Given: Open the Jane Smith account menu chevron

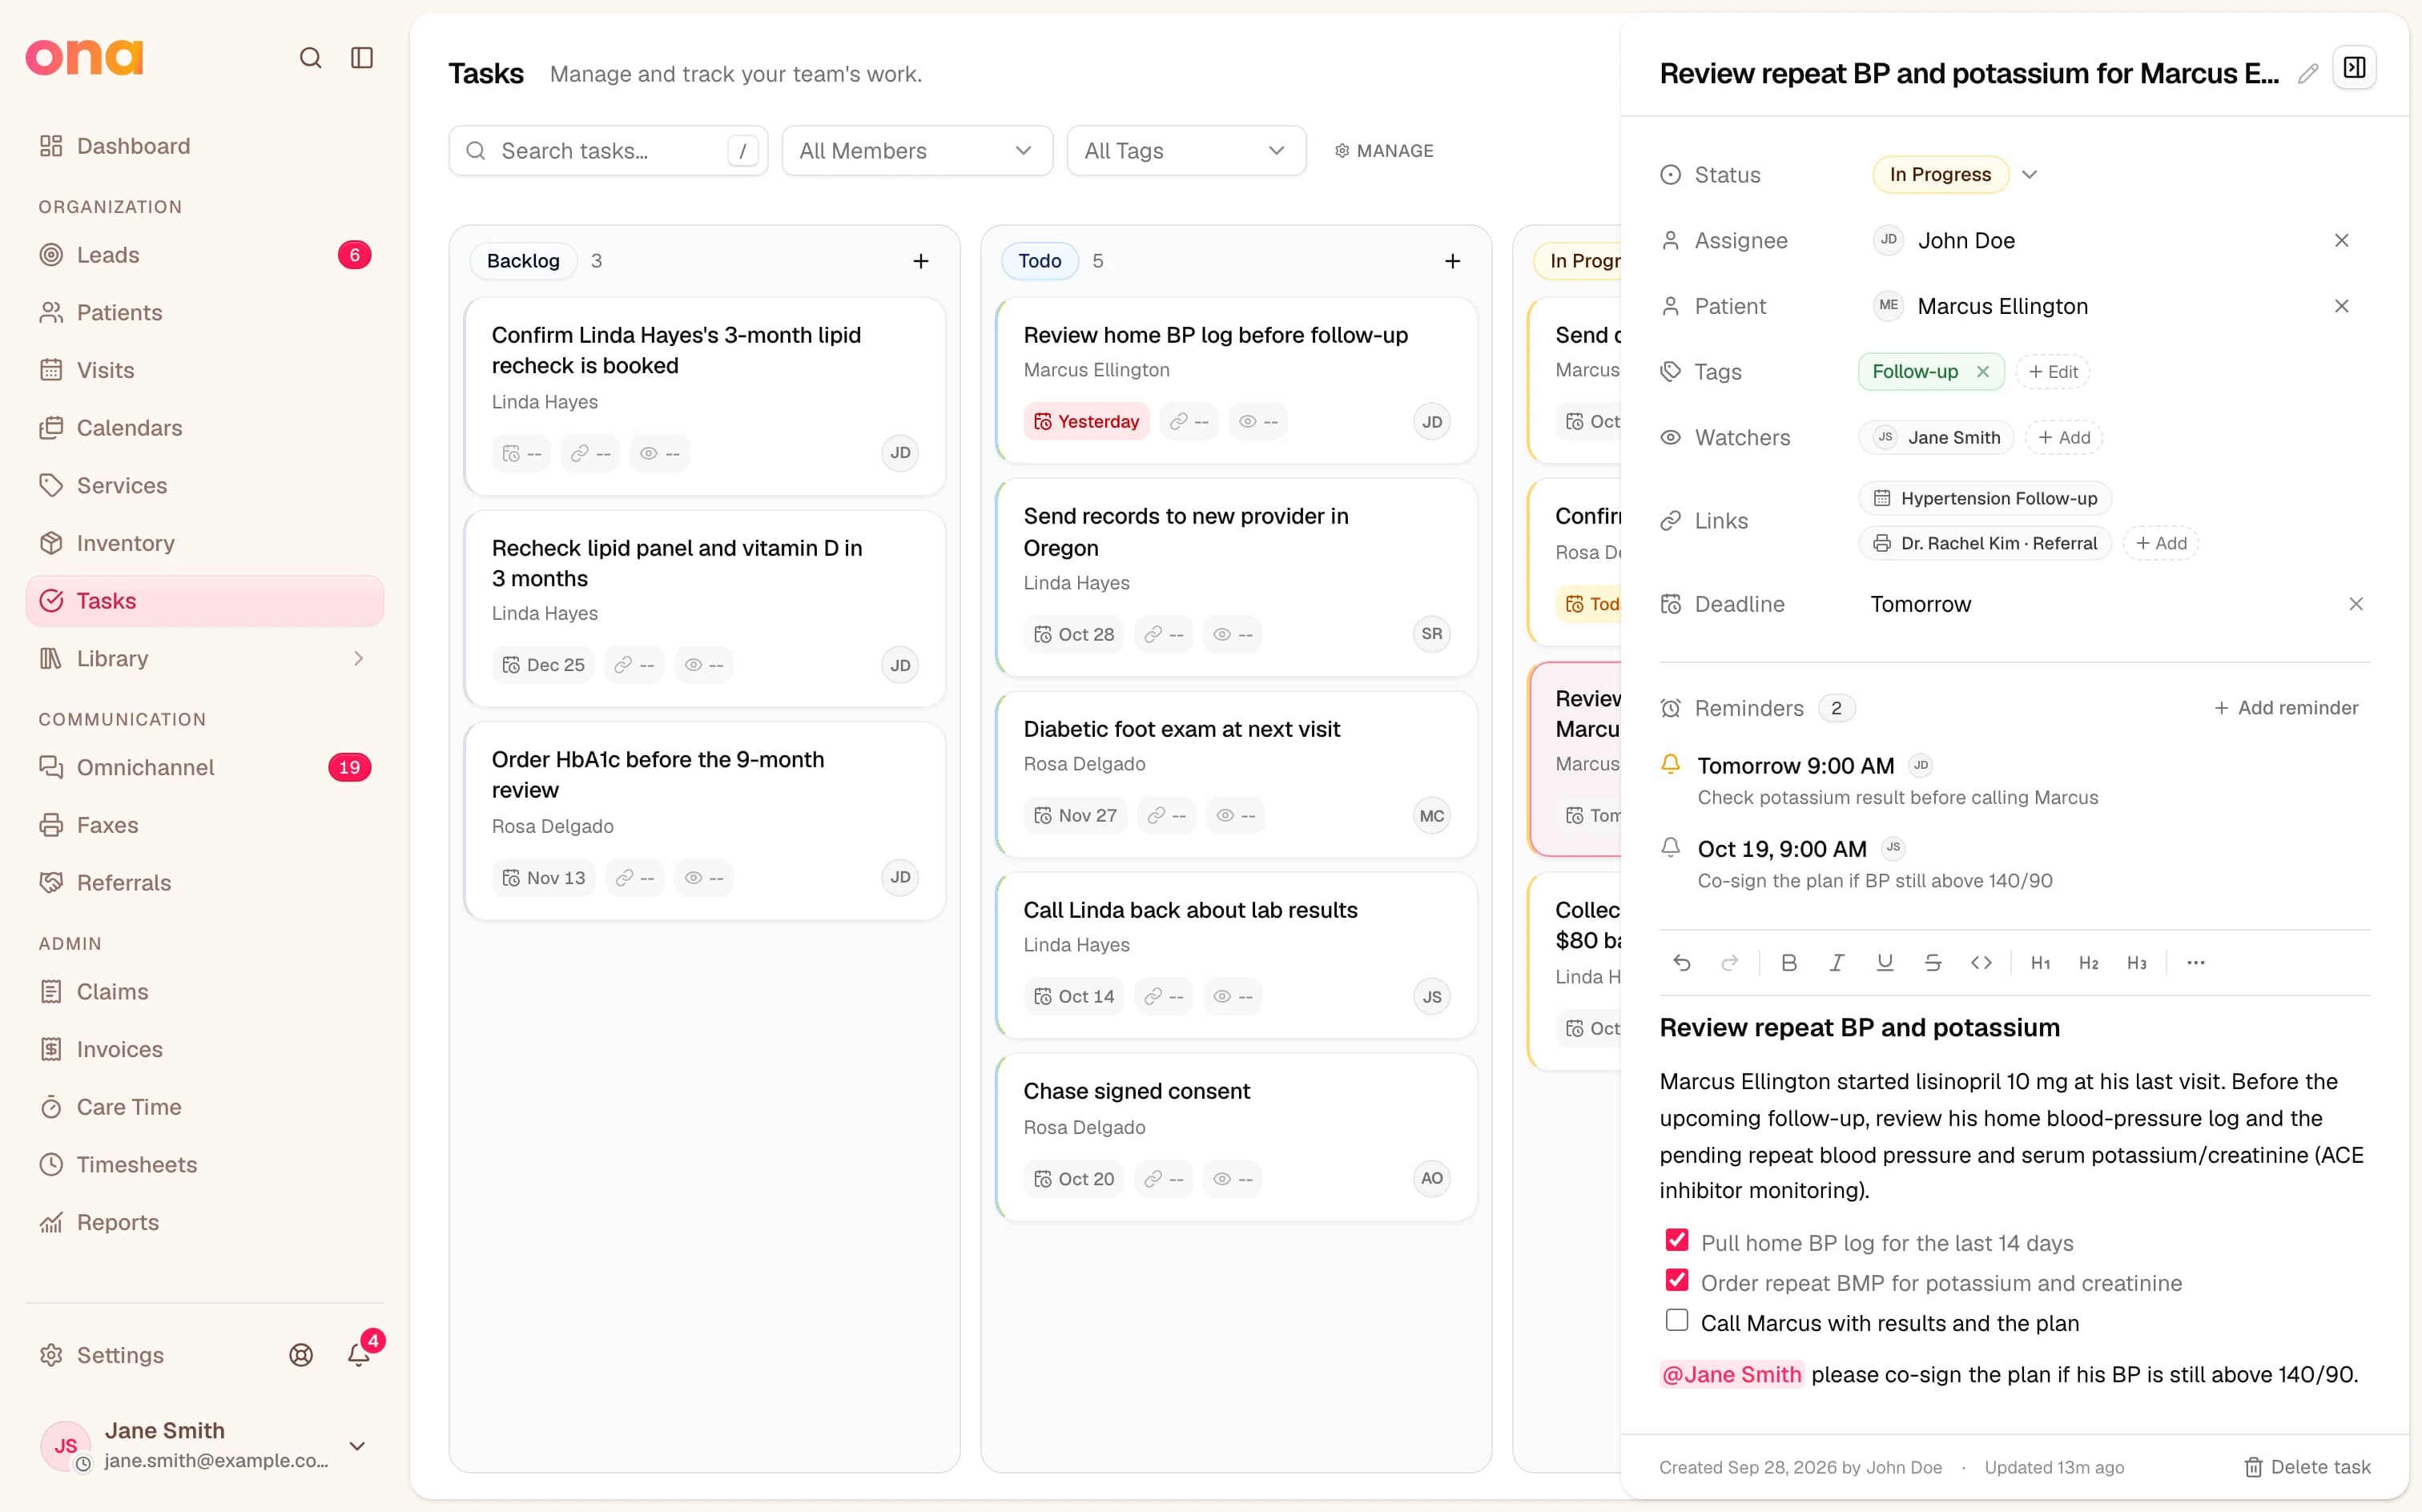Looking at the screenshot, I should pos(357,1445).
